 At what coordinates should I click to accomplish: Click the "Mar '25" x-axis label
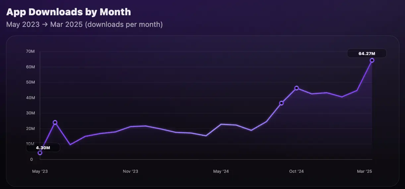pyautogui.click(x=365, y=171)
